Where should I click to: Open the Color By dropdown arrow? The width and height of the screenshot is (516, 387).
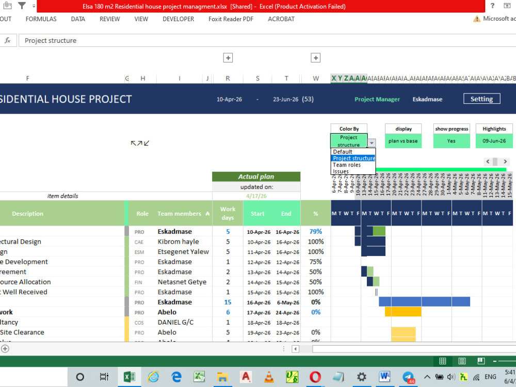[x=372, y=143]
